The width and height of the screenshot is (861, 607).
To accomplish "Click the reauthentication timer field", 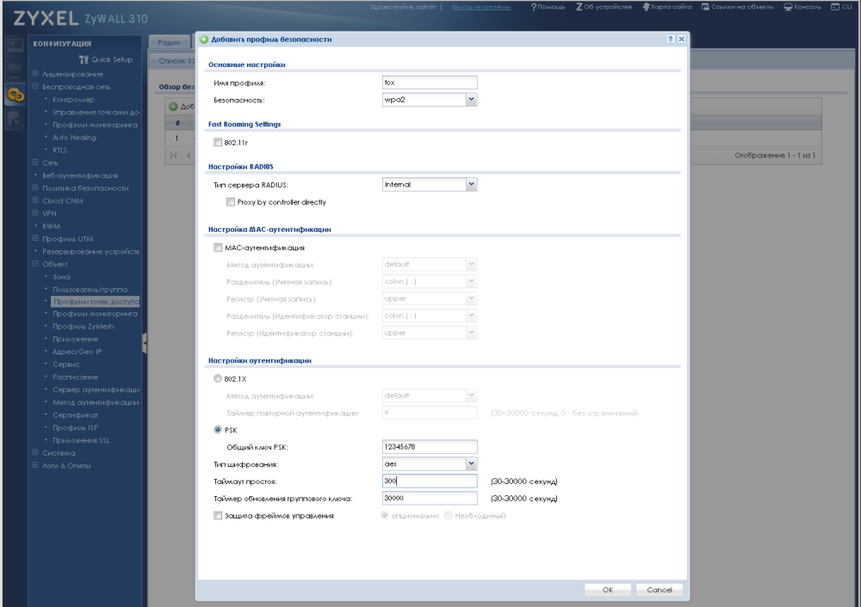I will (x=430, y=413).
